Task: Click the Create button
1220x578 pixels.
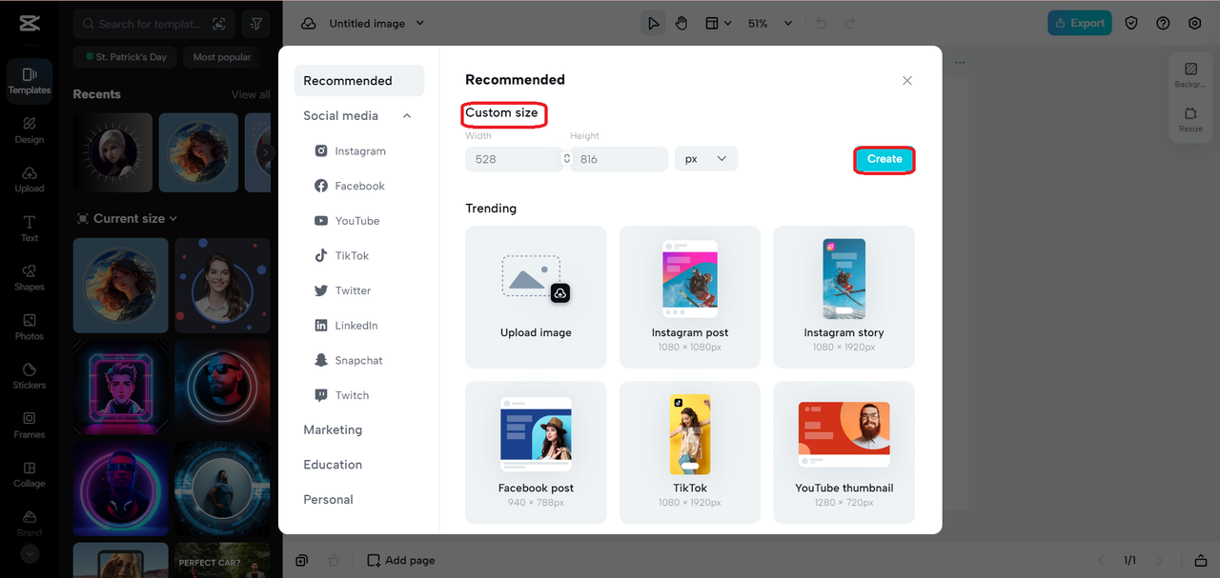Action: [884, 159]
